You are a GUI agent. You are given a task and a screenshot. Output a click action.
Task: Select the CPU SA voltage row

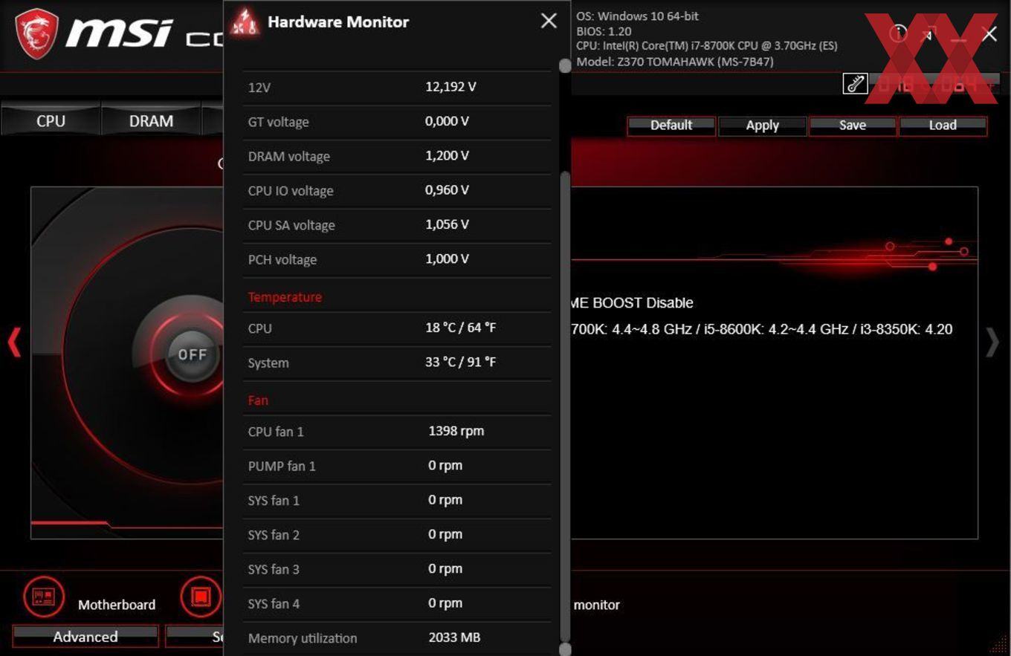[397, 225]
